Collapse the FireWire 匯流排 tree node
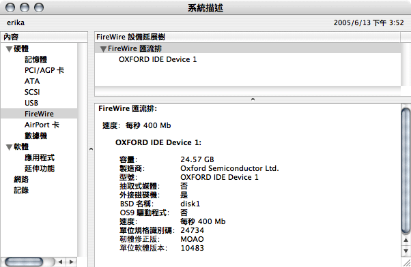The image size is (411, 267). coord(103,49)
